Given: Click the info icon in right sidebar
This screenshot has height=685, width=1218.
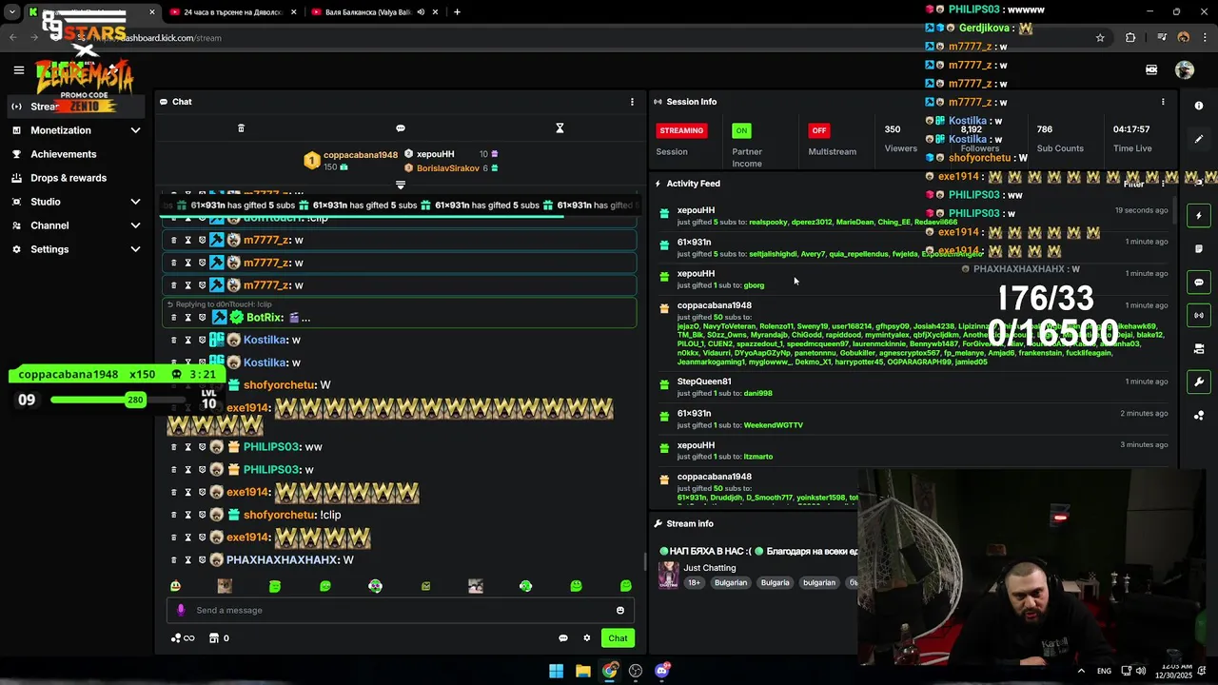Looking at the screenshot, I should [1199, 106].
